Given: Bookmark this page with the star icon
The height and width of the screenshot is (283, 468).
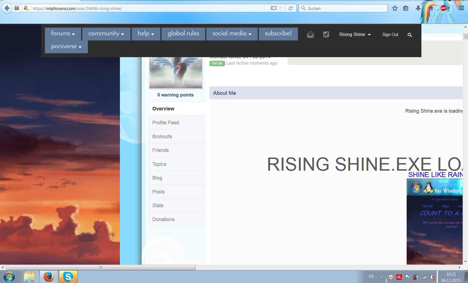Looking at the screenshot, I should pos(395,8).
